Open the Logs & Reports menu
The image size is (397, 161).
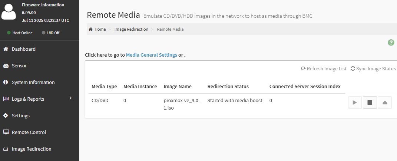pos(28,99)
